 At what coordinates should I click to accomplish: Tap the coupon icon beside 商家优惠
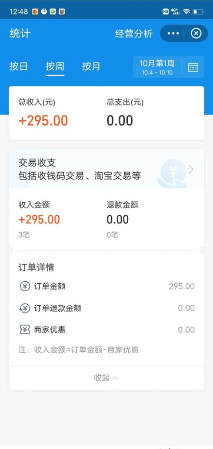coord(25,330)
